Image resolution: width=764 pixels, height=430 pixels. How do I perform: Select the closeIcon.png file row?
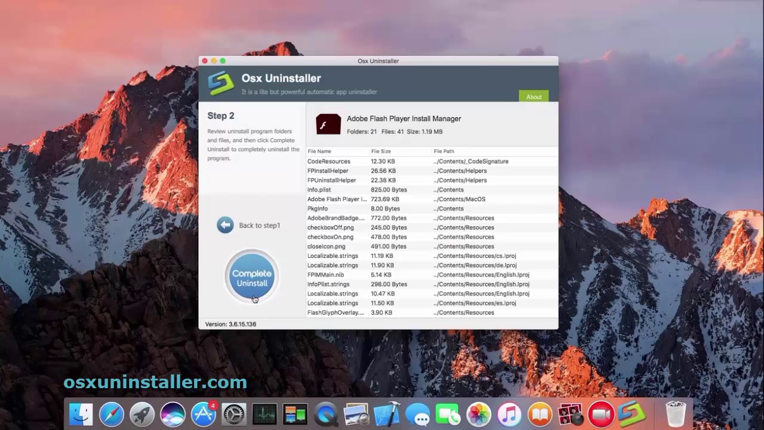coord(432,247)
